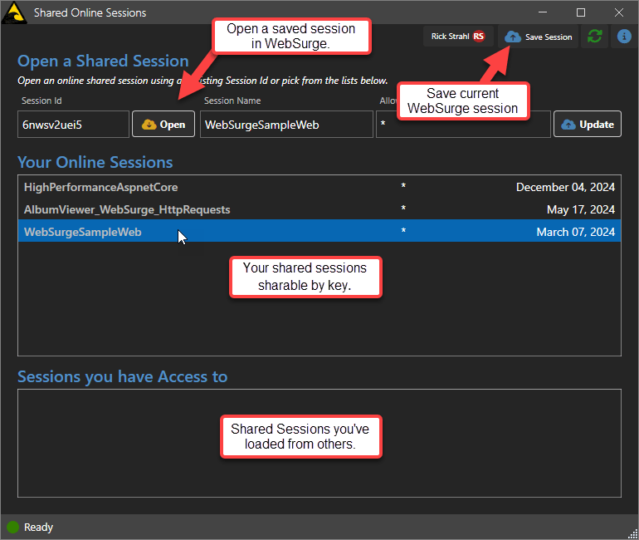Screen dimensions: 639x540
Task: Click the Ready status text
Action: [x=38, y=528]
